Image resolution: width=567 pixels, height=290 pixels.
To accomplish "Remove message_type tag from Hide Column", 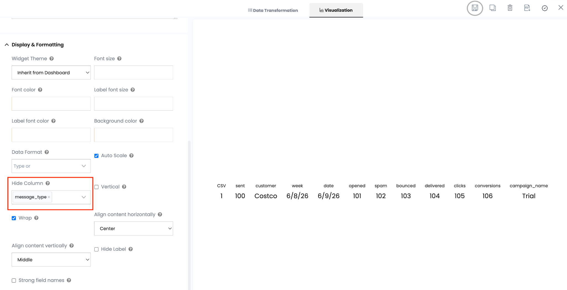I will click(x=49, y=197).
